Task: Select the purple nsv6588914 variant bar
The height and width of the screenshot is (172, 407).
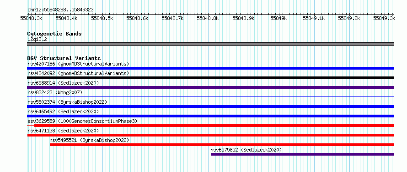Action: (210, 87)
